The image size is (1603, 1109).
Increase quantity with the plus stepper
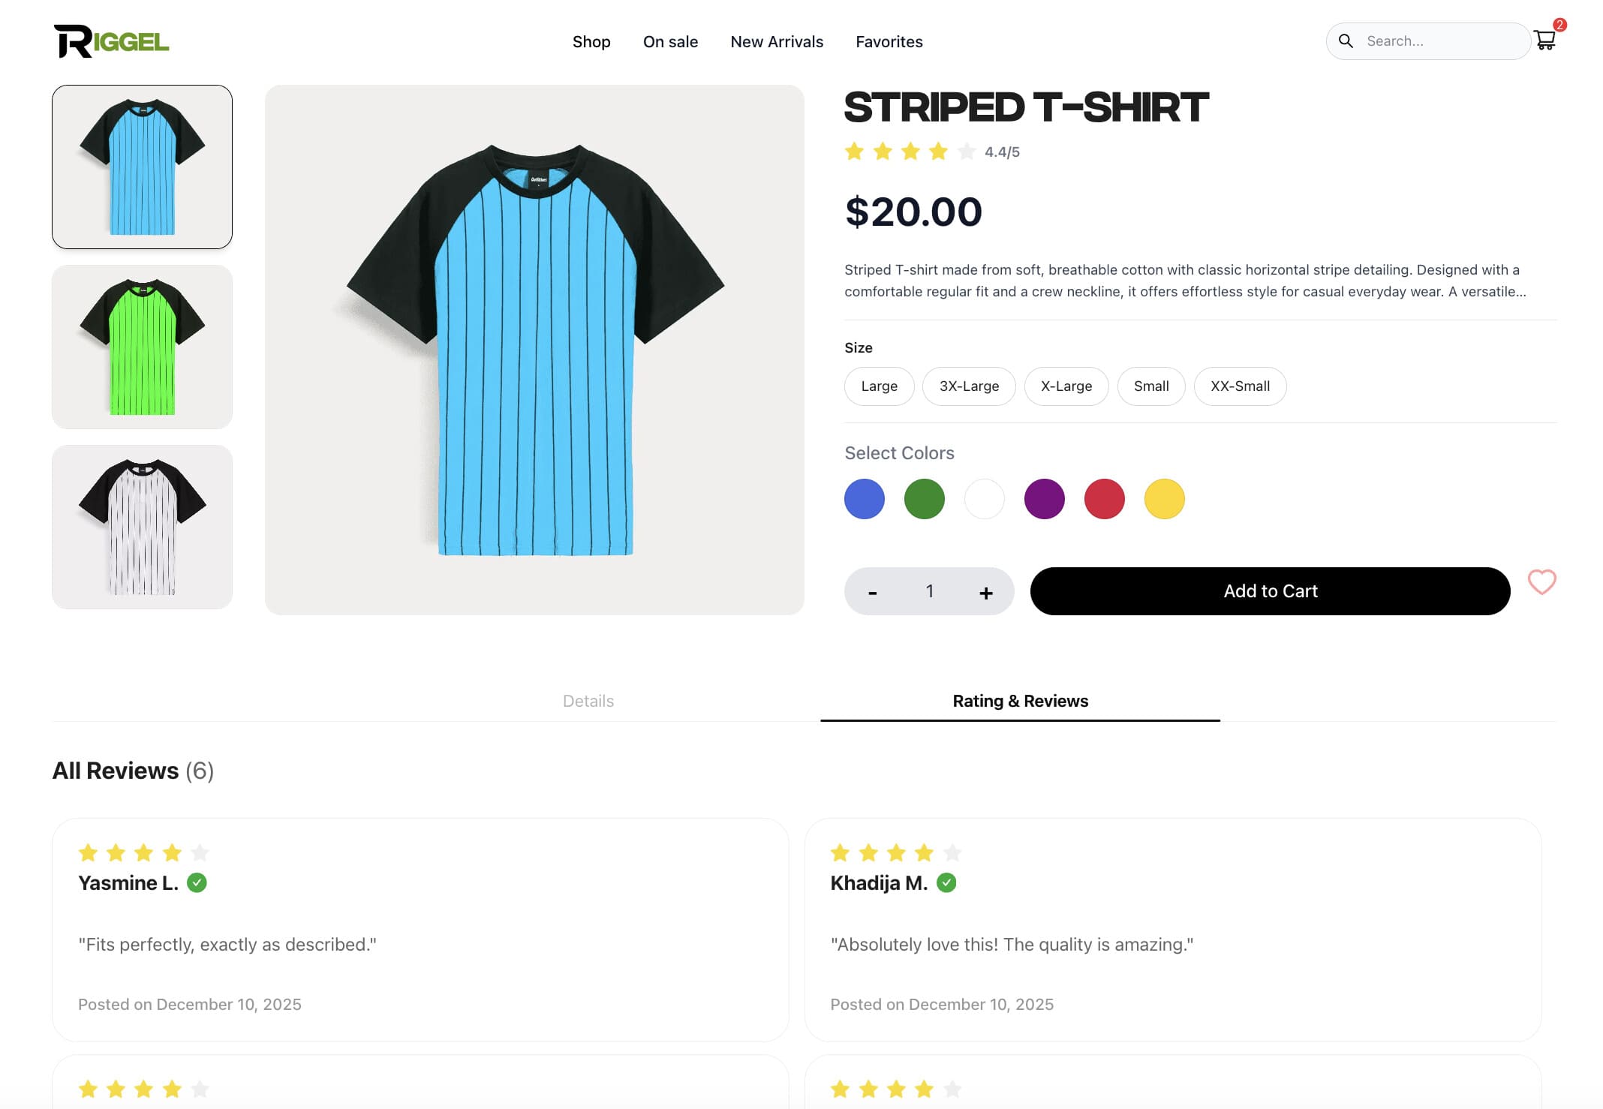[x=985, y=591]
